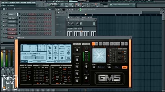Image resolution: width=165 pixels, height=92 pixels.
Task: Open the CHANNELS menu
Action: pyautogui.click(x=12, y=2)
